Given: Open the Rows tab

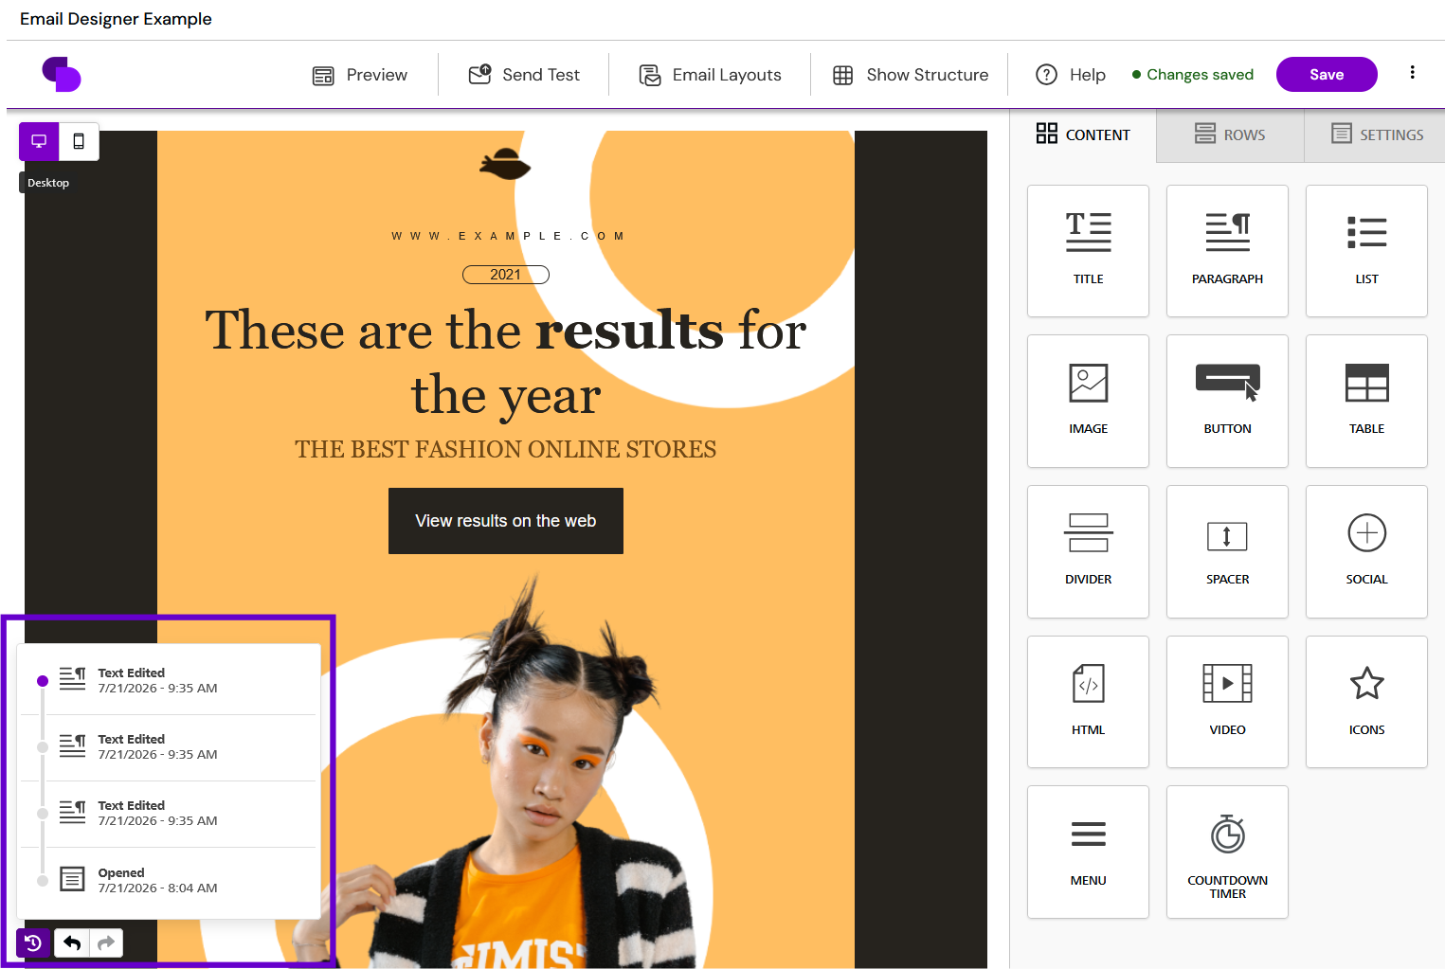Looking at the screenshot, I should pyautogui.click(x=1230, y=135).
